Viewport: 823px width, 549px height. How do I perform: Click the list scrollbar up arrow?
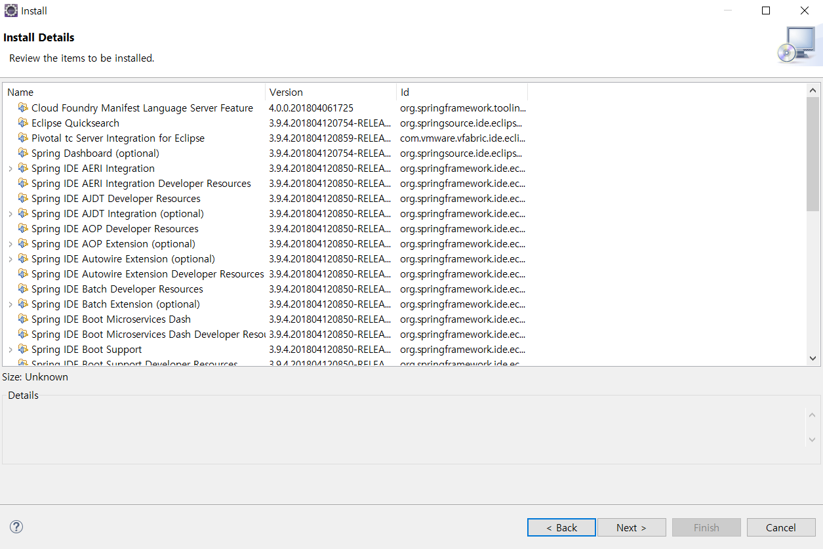[x=813, y=90]
